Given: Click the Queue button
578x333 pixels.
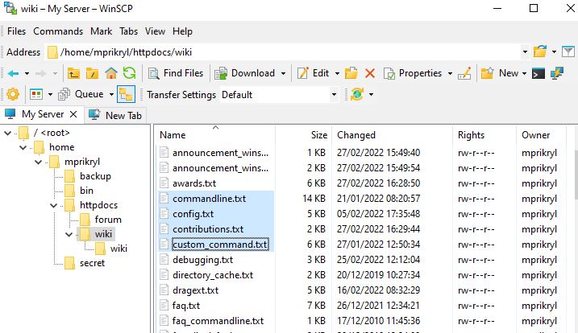Looking at the screenshot, I should (x=81, y=95).
